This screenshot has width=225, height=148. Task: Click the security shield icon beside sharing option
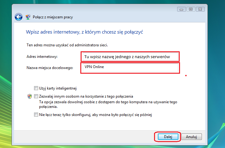[x=30, y=96]
